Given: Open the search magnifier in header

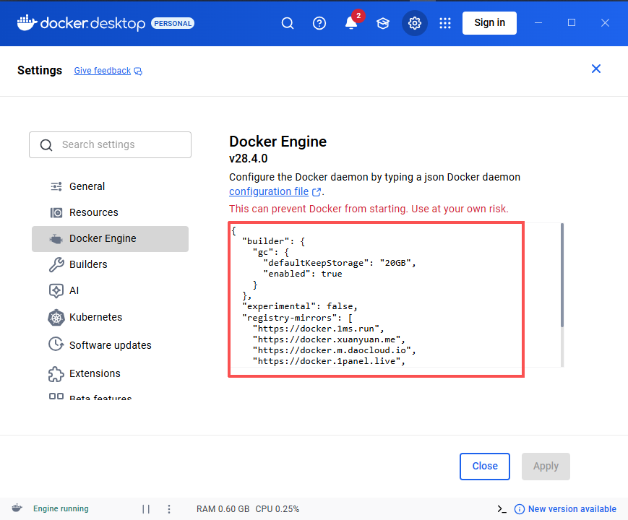Looking at the screenshot, I should pos(287,23).
